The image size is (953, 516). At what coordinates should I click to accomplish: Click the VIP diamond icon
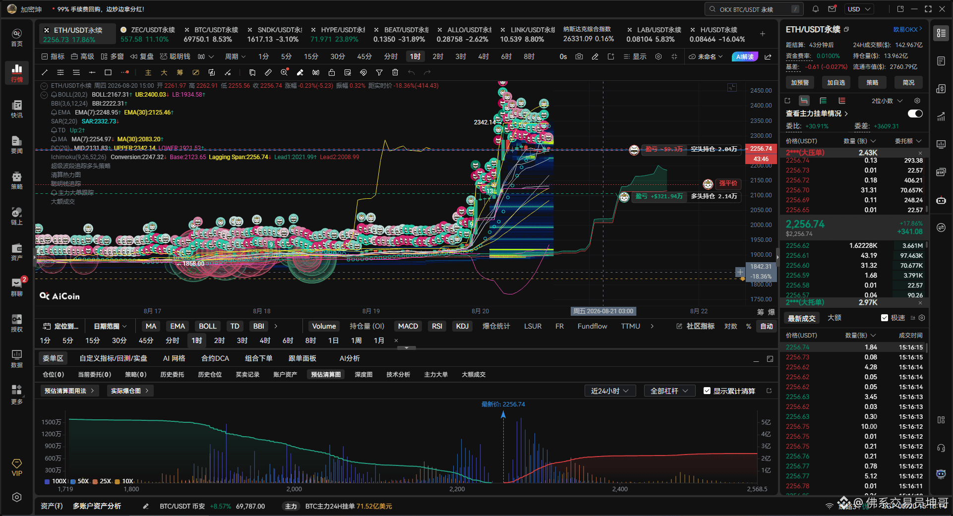(17, 467)
